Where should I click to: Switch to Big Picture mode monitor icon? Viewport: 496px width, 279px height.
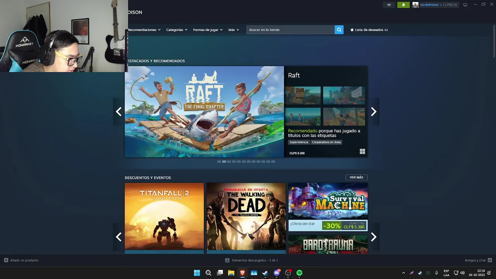click(465, 5)
